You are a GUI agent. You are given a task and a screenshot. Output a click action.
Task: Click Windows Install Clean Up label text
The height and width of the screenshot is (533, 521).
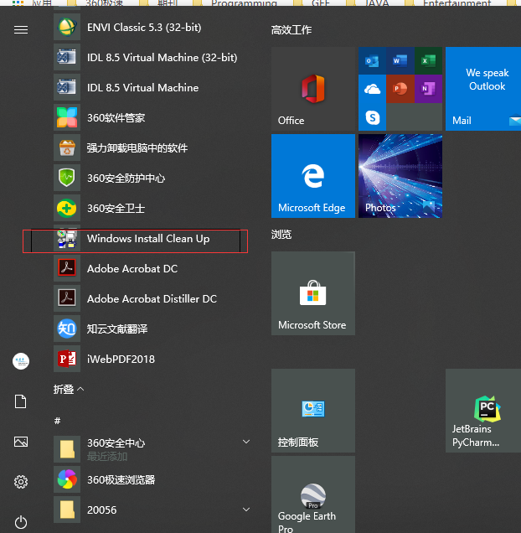(x=148, y=239)
